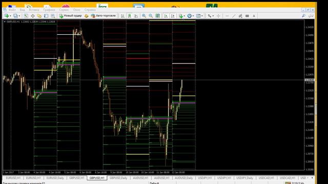328x184 pixels.
Task: Open search with the magnifier icon
Action: 304,16
